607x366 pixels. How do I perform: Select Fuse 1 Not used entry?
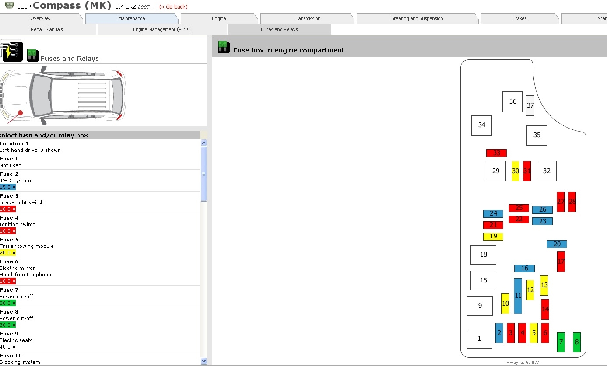coord(100,162)
